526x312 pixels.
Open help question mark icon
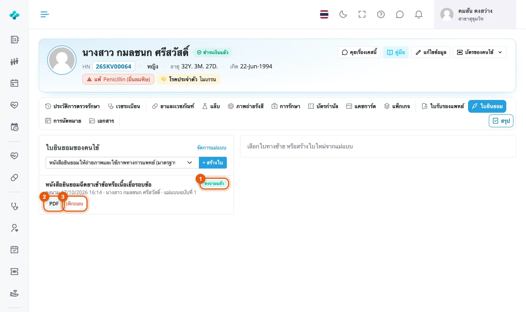tap(381, 14)
